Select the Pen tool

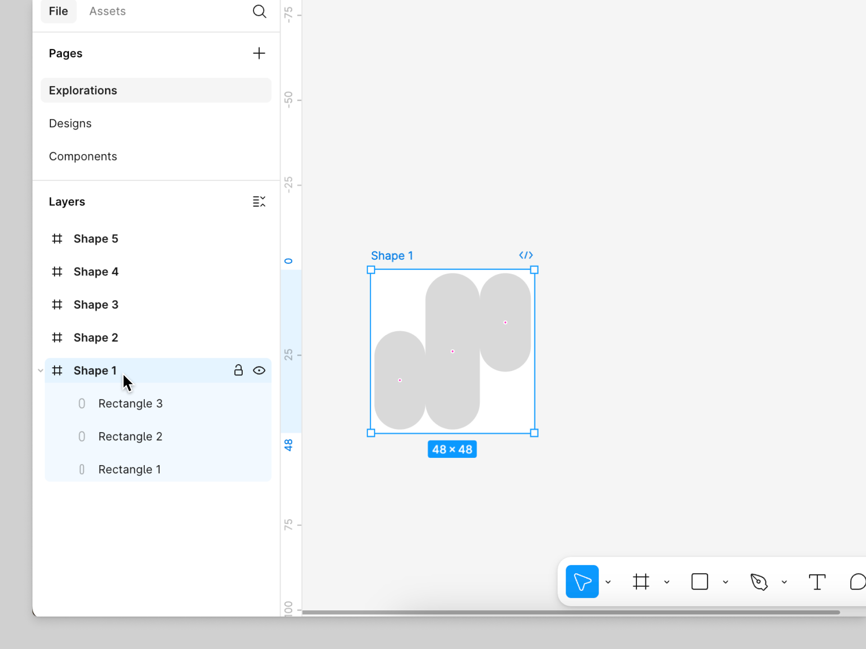[x=759, y=581]
